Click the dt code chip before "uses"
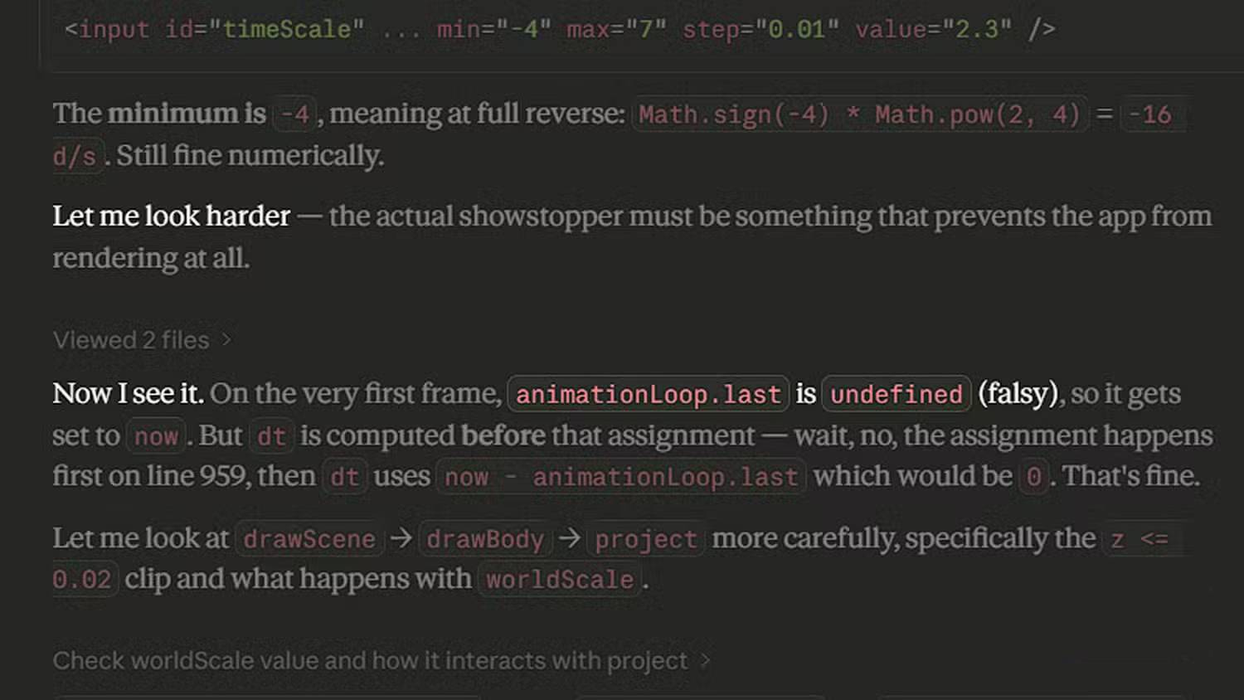This screenshot has width=1244, height=700. pos(344,477)
